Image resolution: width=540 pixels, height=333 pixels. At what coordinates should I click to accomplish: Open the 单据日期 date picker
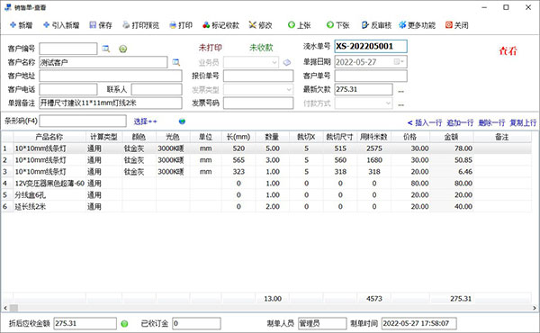[399, 62]
